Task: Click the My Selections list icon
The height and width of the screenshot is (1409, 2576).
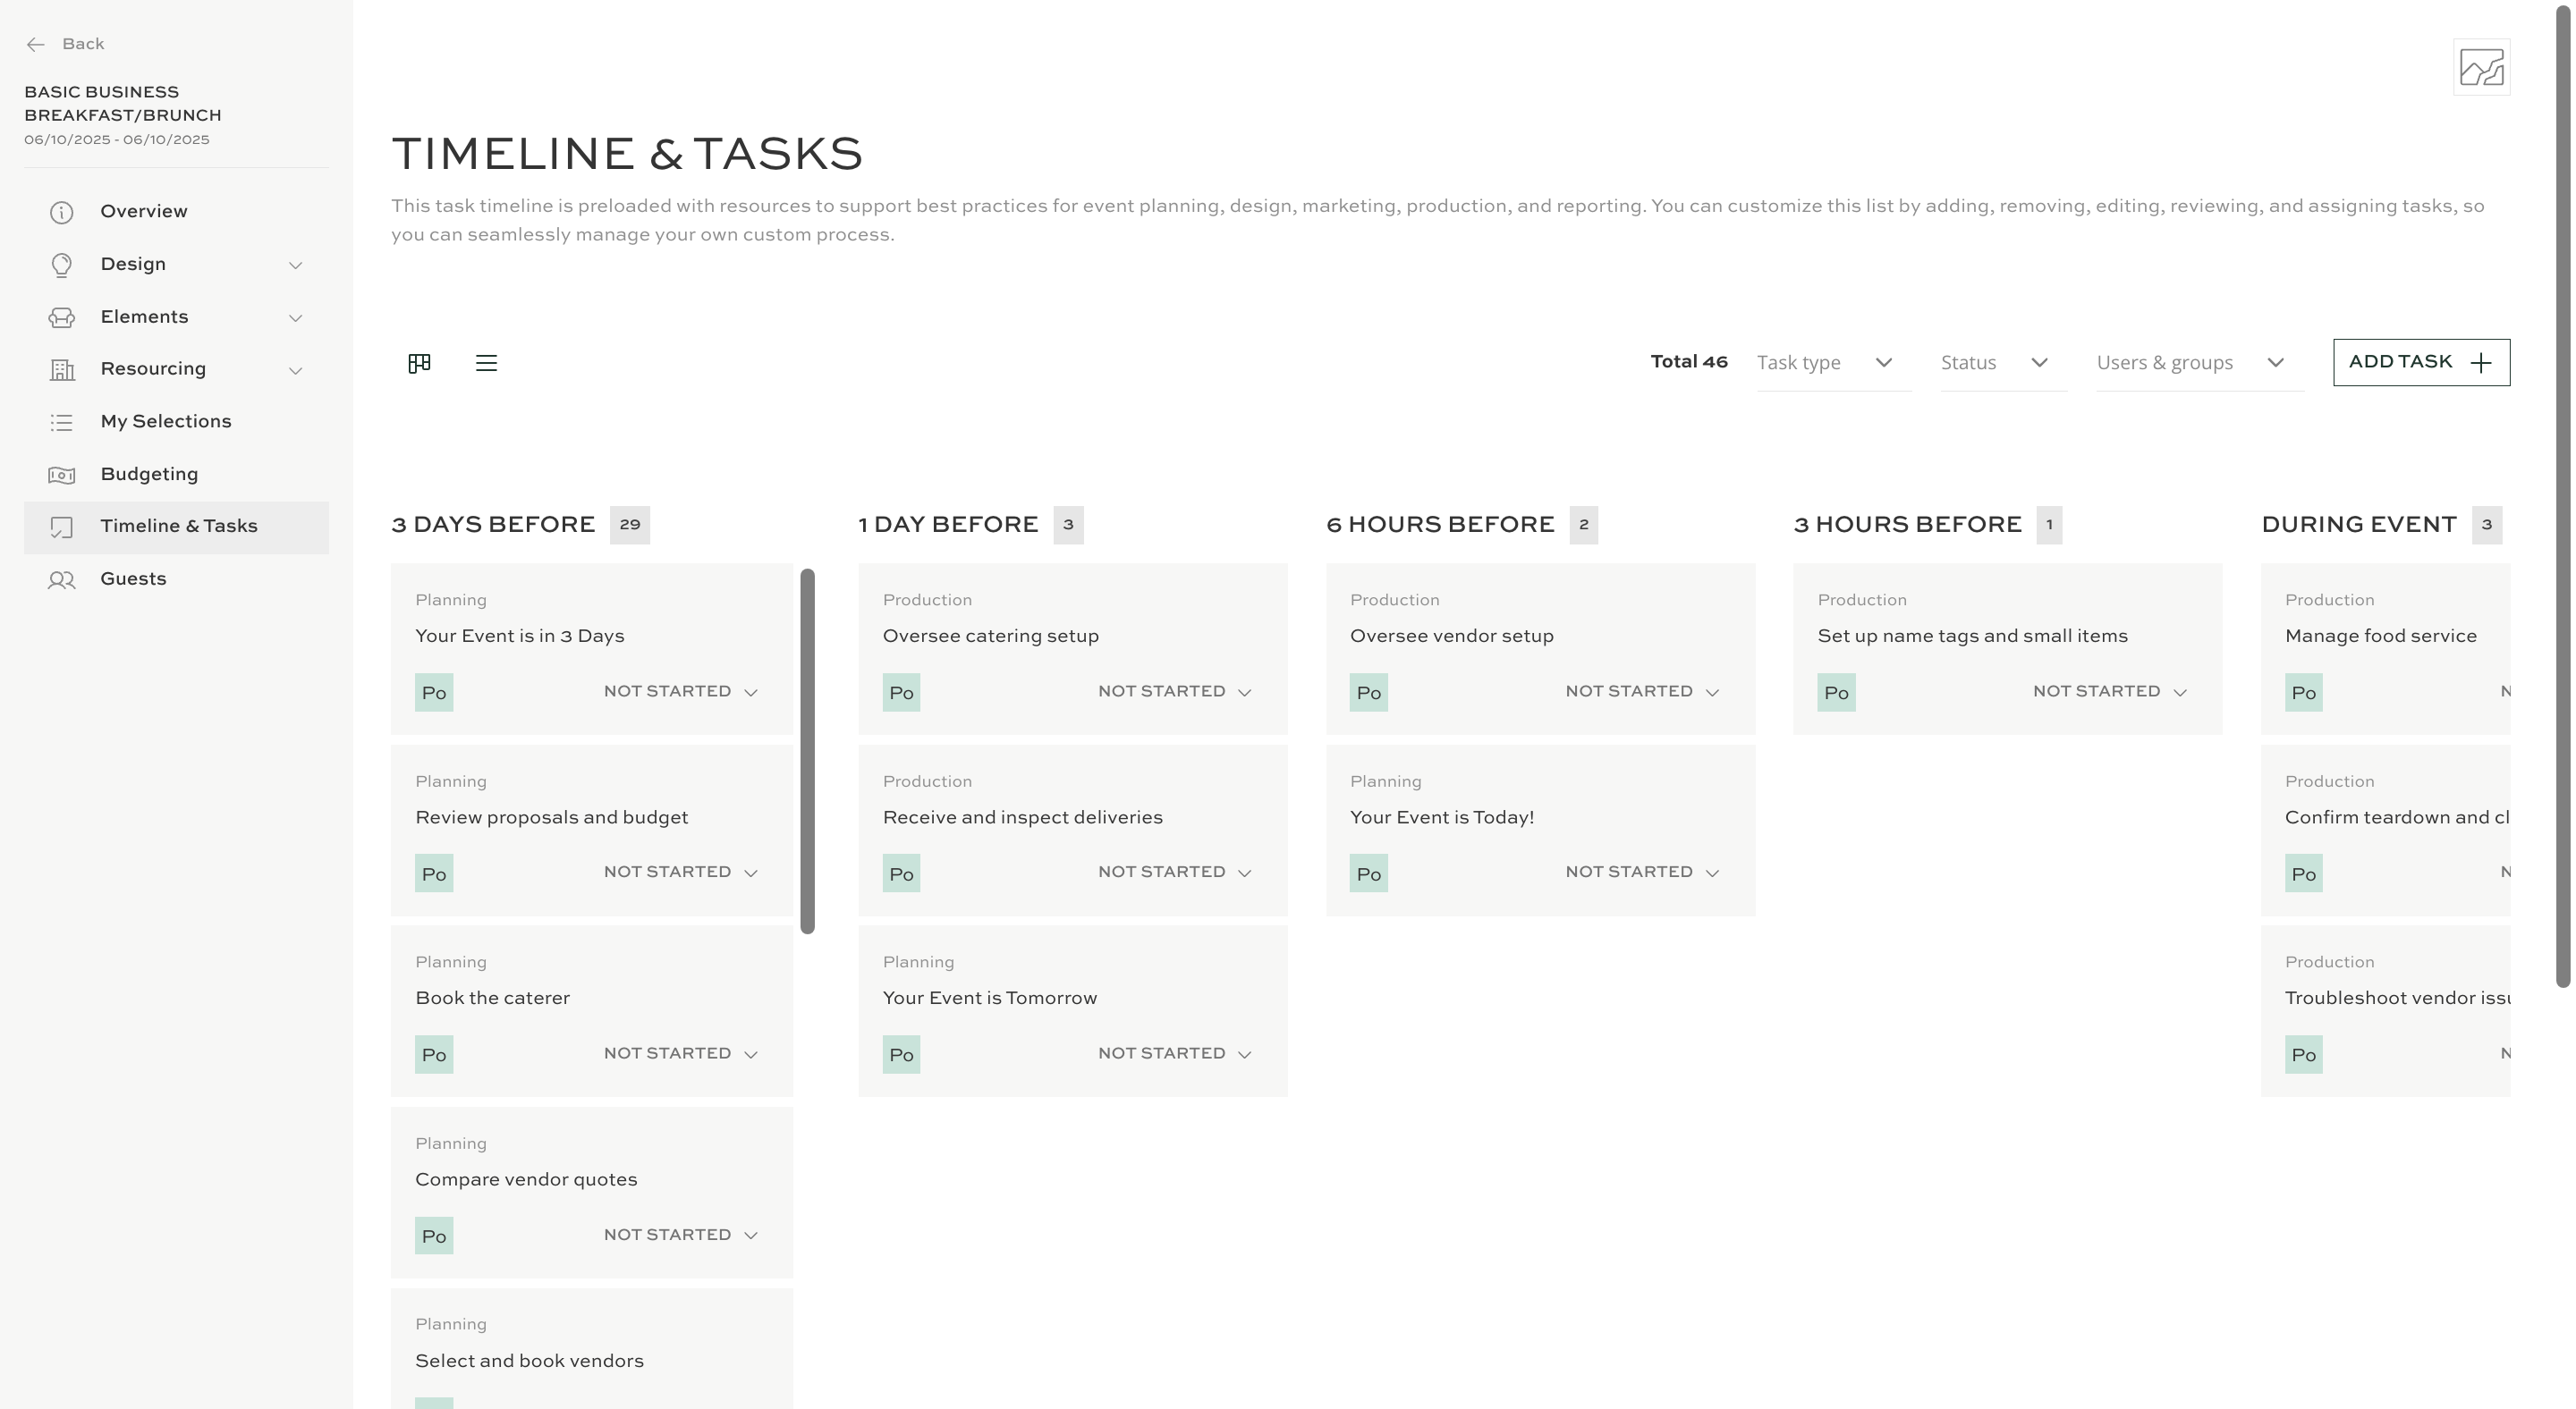Action: coord(62,423)
